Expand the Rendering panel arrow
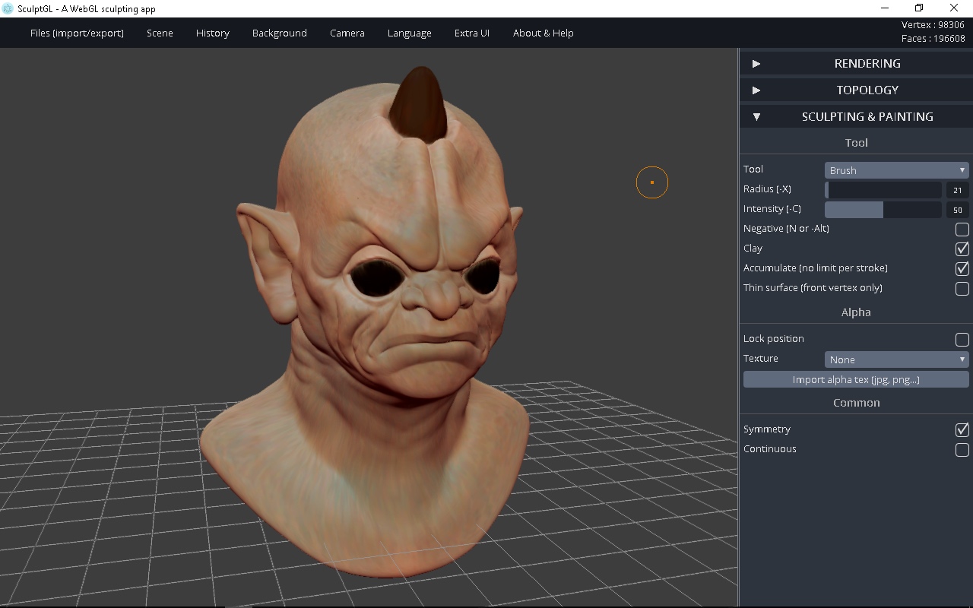The height and width of the screenshot is (608, 973). 756,64
